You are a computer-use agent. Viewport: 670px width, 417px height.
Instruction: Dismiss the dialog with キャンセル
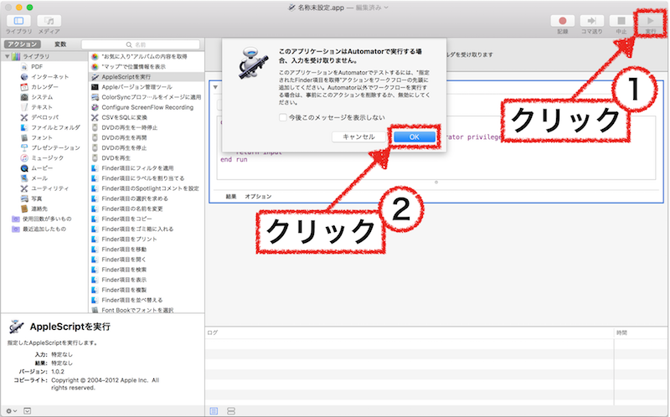tap(359, 136)
